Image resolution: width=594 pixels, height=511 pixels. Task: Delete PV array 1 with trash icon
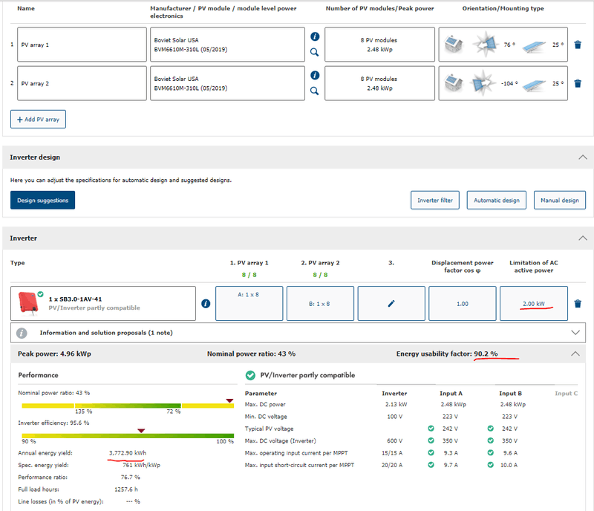point(578,45)
